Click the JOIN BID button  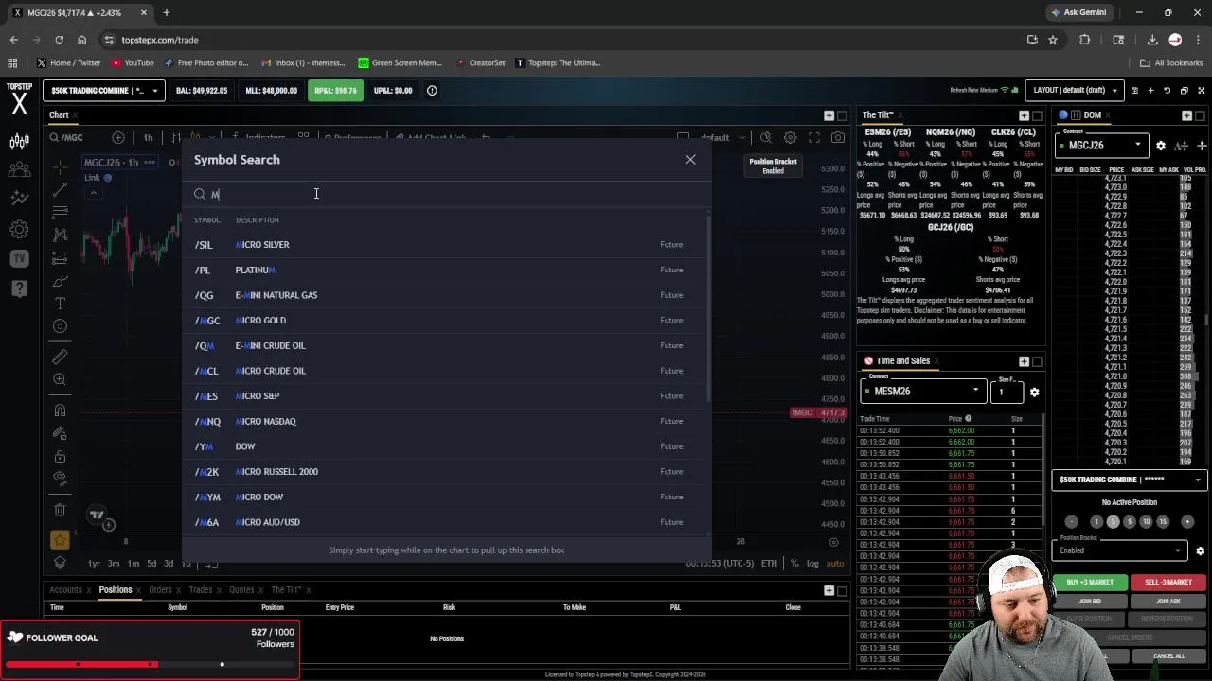click(x=1090, y=602)
